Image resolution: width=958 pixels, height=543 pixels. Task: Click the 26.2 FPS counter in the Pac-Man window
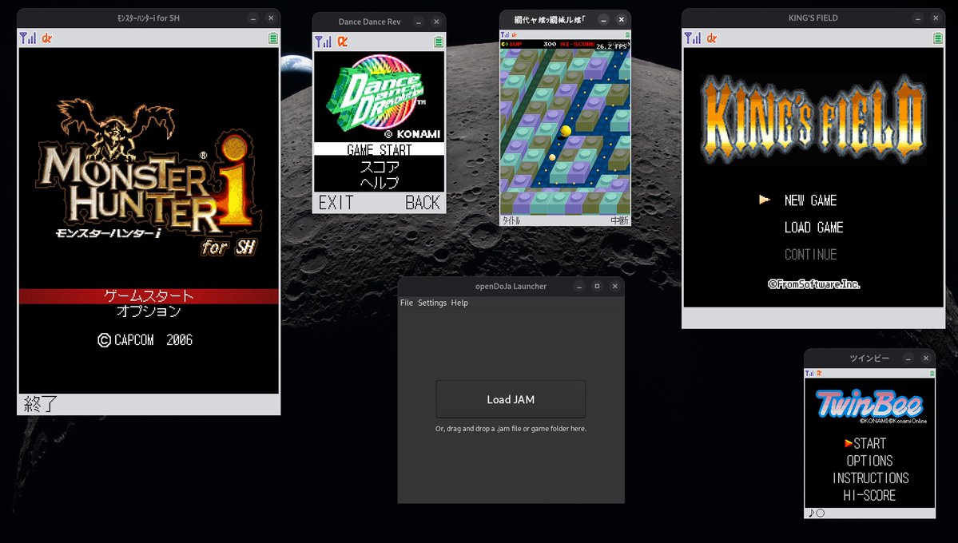tap(611, 46)
